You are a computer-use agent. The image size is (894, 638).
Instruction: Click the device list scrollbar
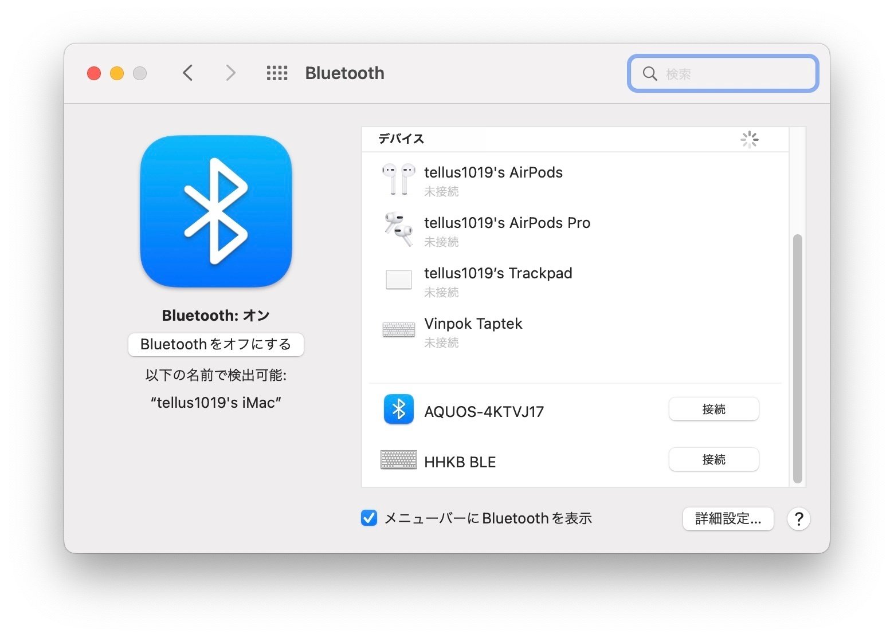(x=797, y=359)
